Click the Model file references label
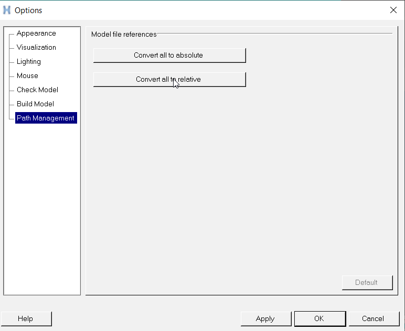Viewport: 405px width, 331px height. 124,34
